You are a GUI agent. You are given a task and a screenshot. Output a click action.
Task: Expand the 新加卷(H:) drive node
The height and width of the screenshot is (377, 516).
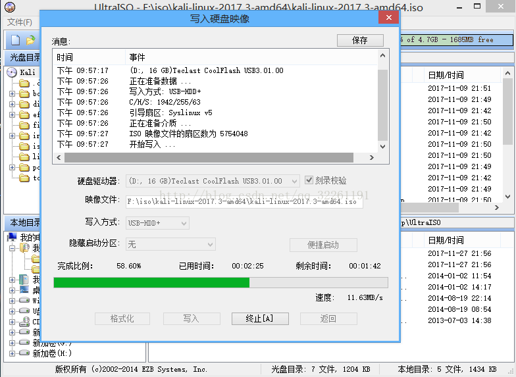(12, 353)
